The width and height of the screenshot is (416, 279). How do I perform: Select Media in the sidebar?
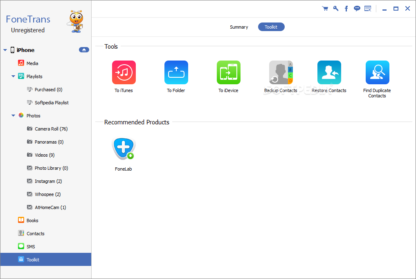click(46, 63)
